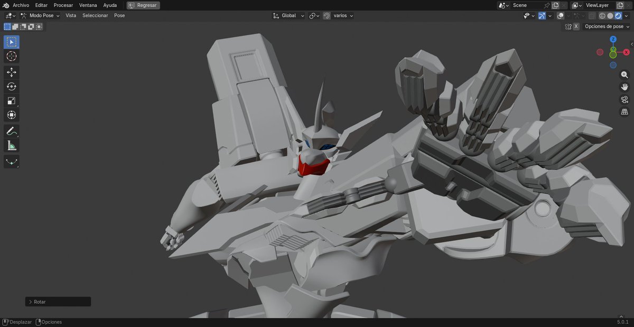The image size is (634, 327).
Task: Expand Opciones de pose dropdown
Action: point(606,26)
